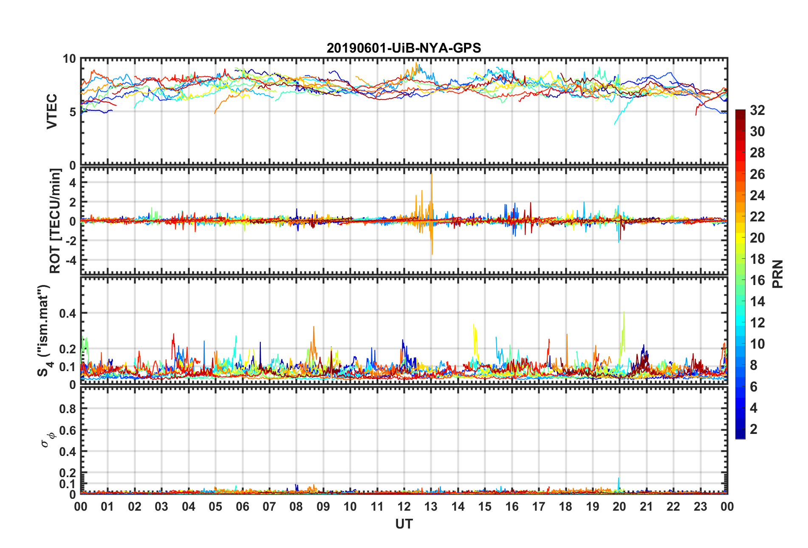
Task: Click the UT x-axis label
Action: [x=404, y=524]
